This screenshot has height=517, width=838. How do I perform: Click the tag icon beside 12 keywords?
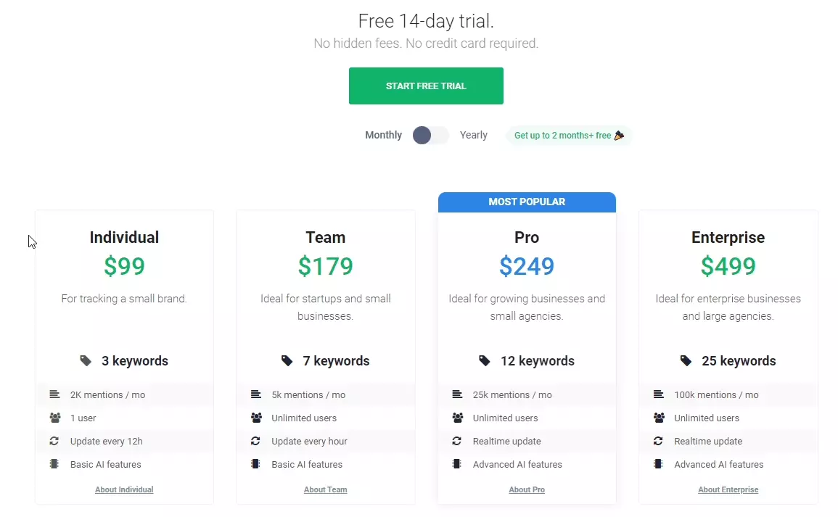485,361
